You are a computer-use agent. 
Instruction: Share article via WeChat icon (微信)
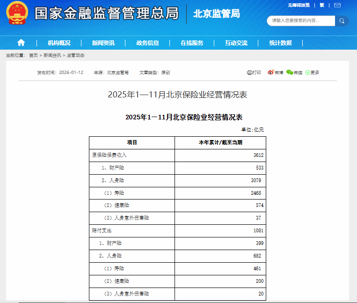(x=294, y=73)
